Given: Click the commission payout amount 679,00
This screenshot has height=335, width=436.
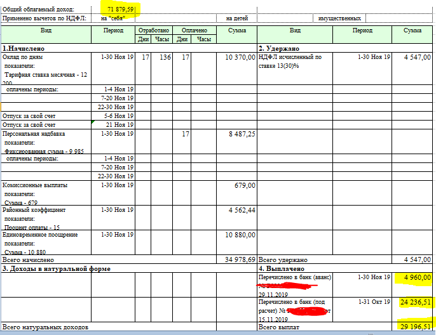Looking at the screenshot, I should click(244, 185).
